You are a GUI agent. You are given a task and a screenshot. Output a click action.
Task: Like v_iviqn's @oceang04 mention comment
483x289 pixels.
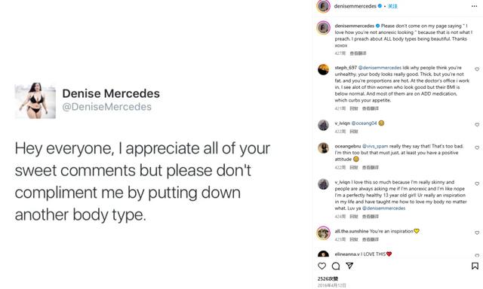pos(477,125)
